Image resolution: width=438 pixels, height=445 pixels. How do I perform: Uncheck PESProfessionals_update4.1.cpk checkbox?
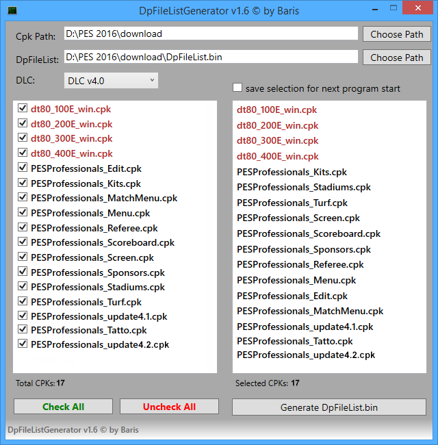[23, 316]
